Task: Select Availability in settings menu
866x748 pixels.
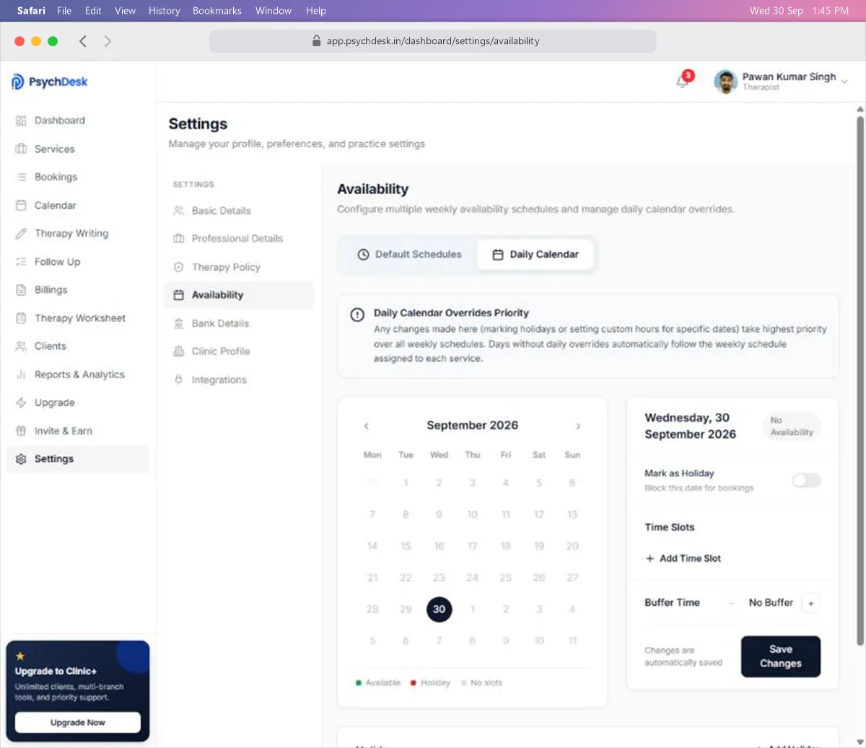Action: pyautogui.click(x=239, y=295)
